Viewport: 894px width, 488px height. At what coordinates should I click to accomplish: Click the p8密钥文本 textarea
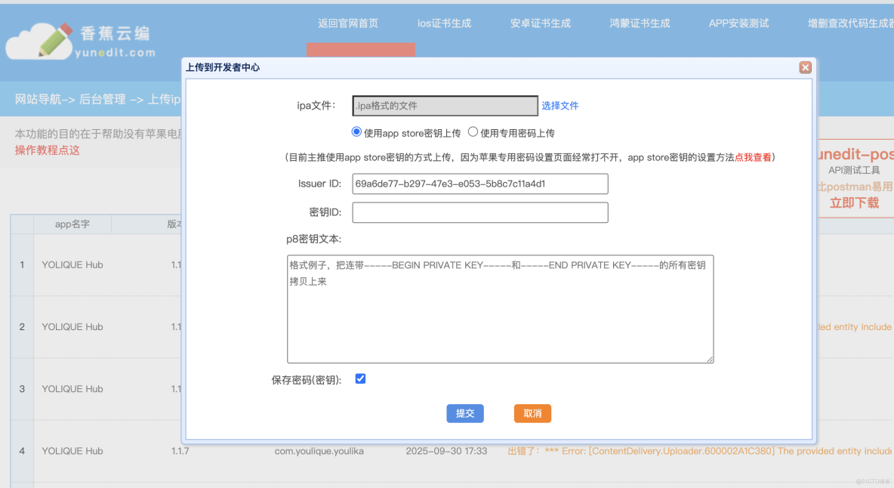(x=499, y=310)
